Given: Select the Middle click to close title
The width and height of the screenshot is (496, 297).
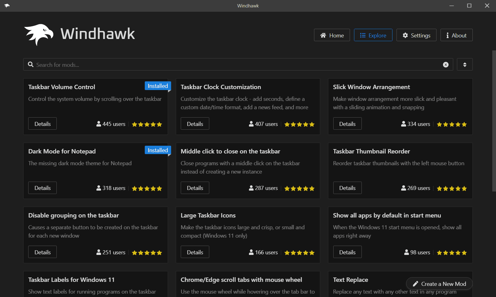Looking at the screenshot, I should 230,151.
